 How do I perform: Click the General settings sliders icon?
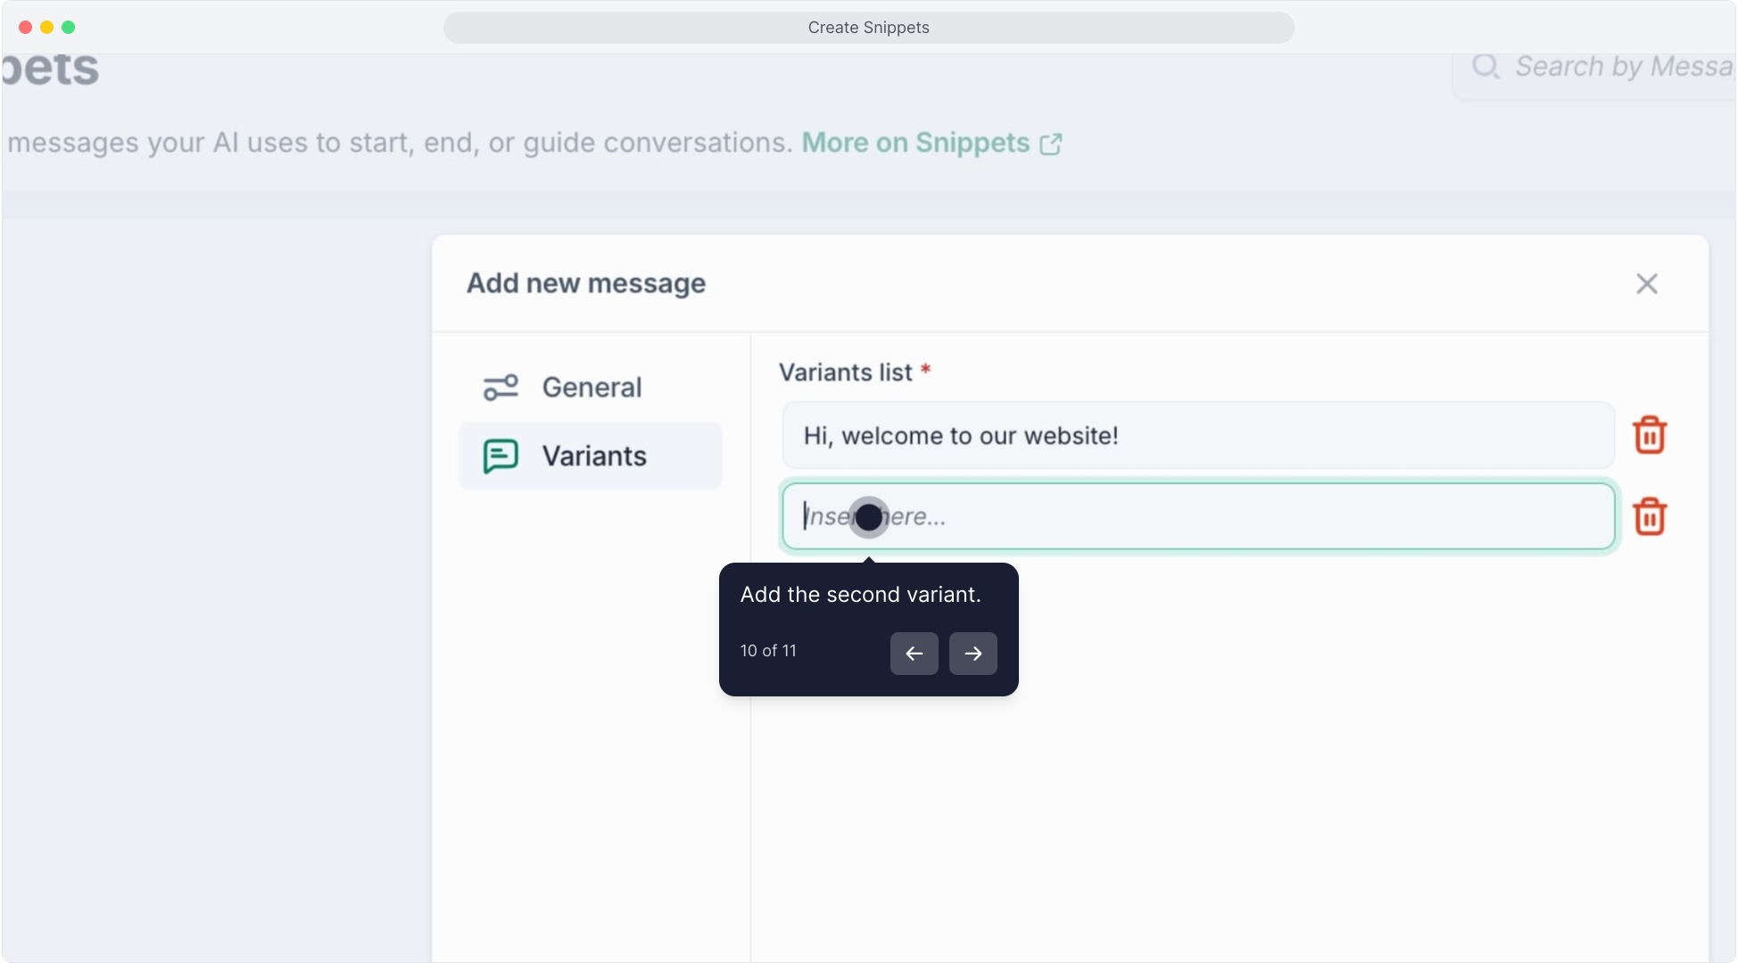pyautogui.click(x=501, y=387)
